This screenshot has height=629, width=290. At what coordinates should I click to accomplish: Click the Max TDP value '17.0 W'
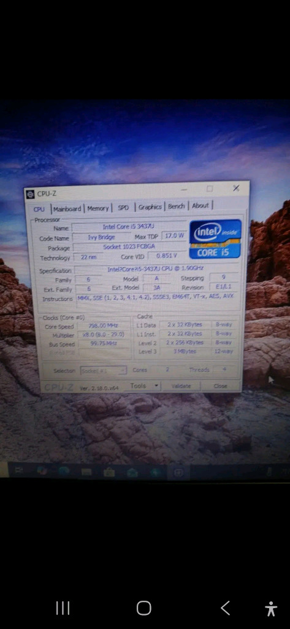pos(175,236)
